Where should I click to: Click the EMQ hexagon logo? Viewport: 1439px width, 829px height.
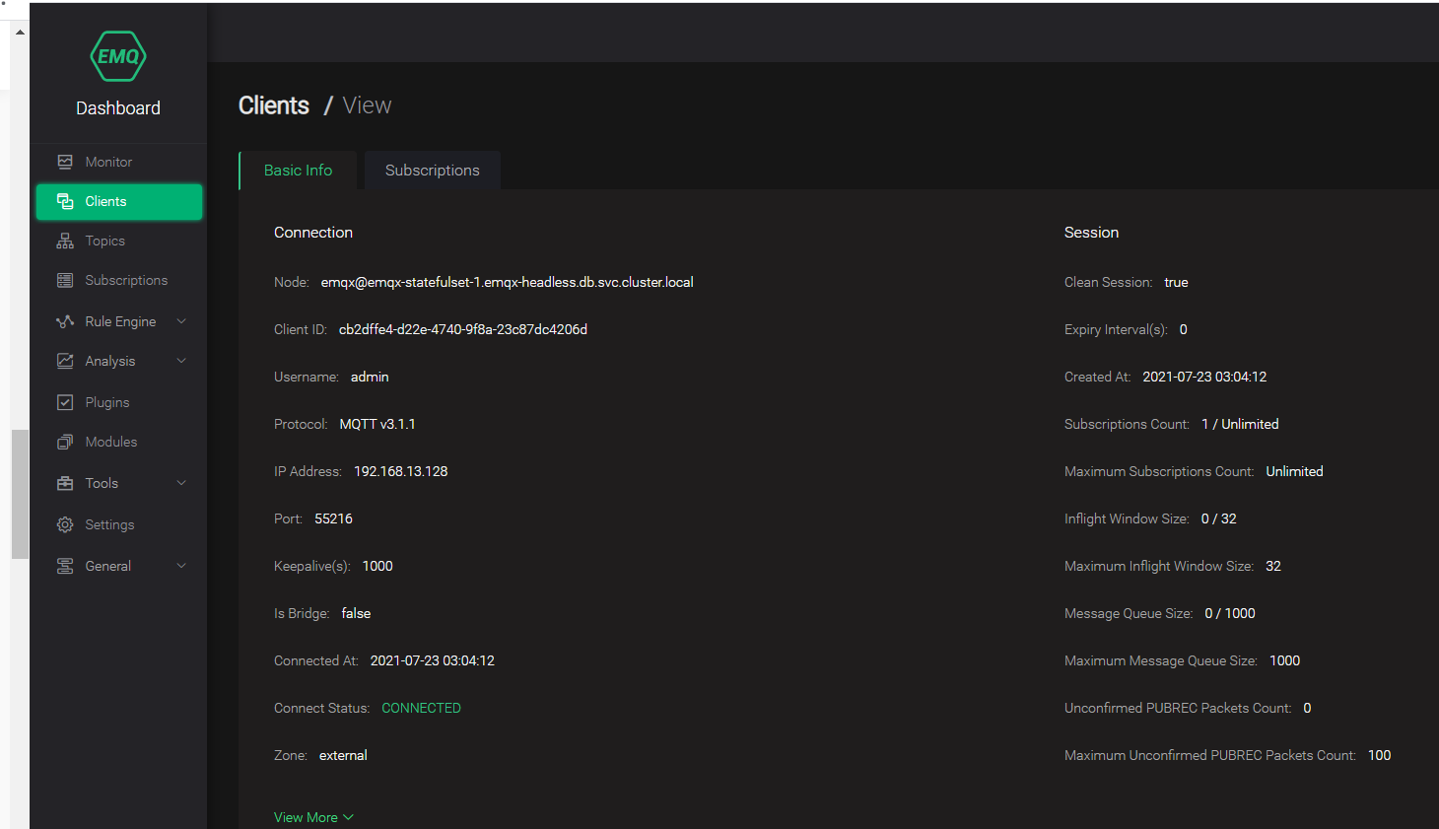[x=118, y=56]
